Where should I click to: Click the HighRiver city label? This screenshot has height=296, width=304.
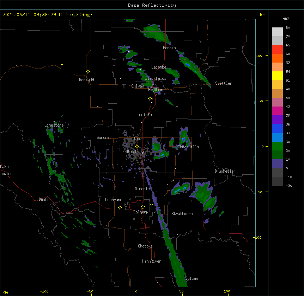tap(152, 261)
